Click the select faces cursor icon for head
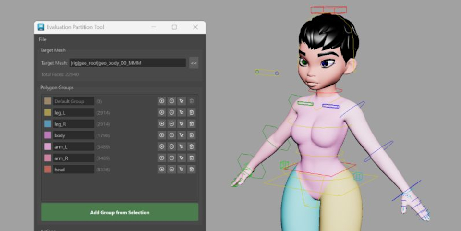The width and height of the screenshot is (461, 231). pos(181,170)
